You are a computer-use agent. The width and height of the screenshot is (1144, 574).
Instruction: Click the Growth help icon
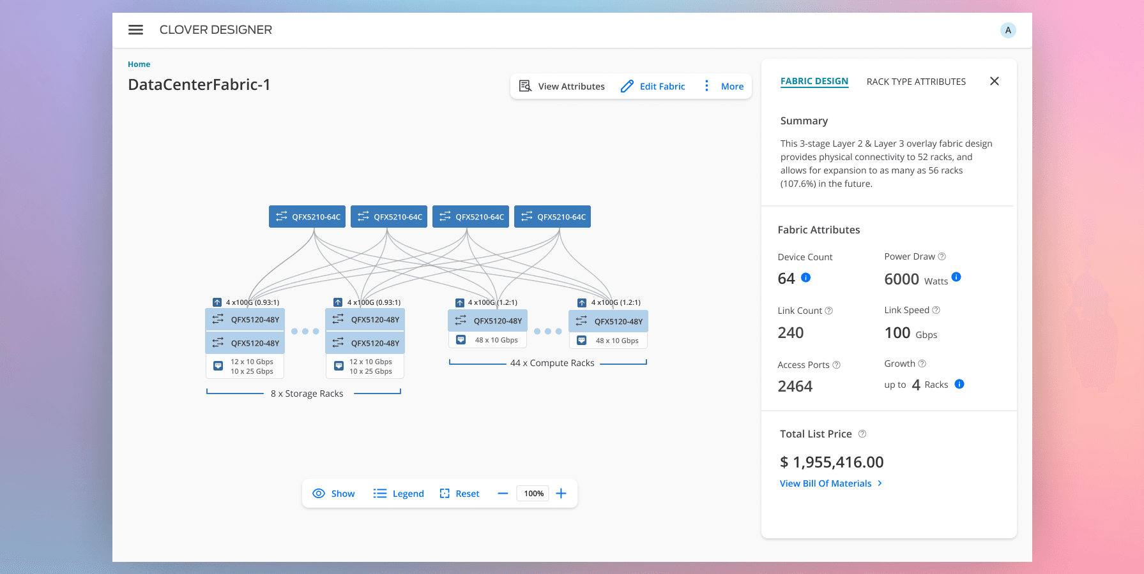(x=922, y=364)
